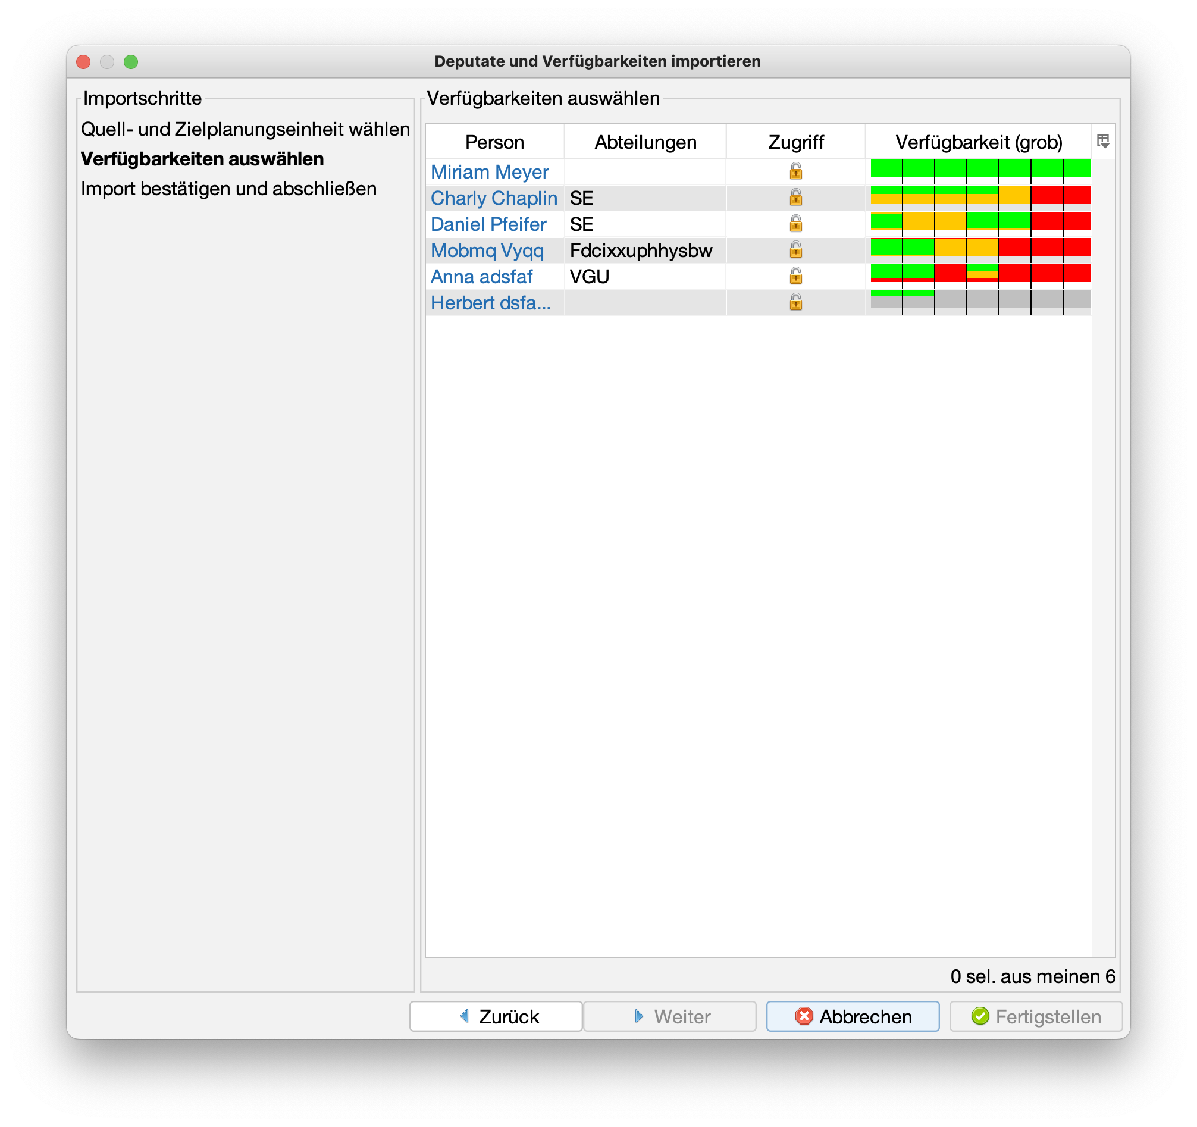This screenshot has width=1197, height=1127.
Task: Click green zoom window button
Action: click(x=131, y=61)
